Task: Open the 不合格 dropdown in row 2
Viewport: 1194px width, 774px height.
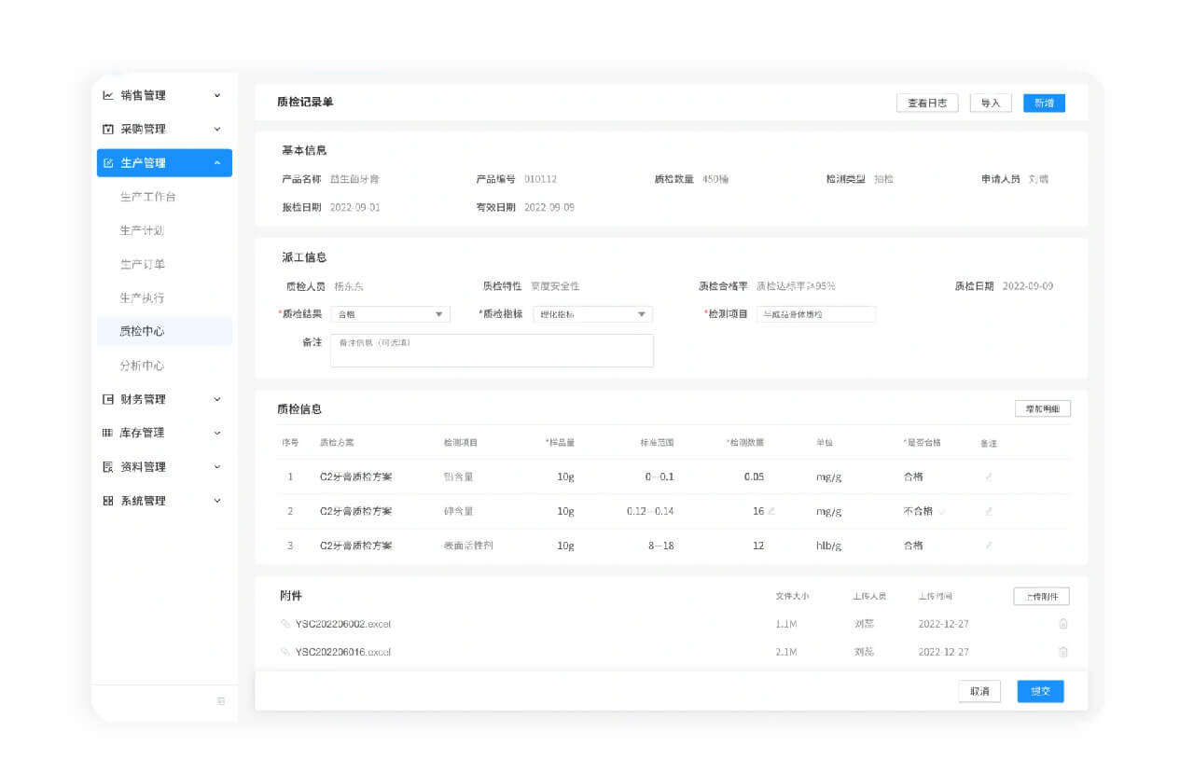Action: point(940,511)
